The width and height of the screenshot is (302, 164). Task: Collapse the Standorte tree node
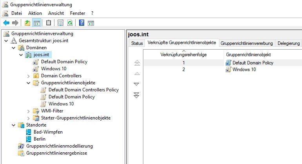click(13, 125)
